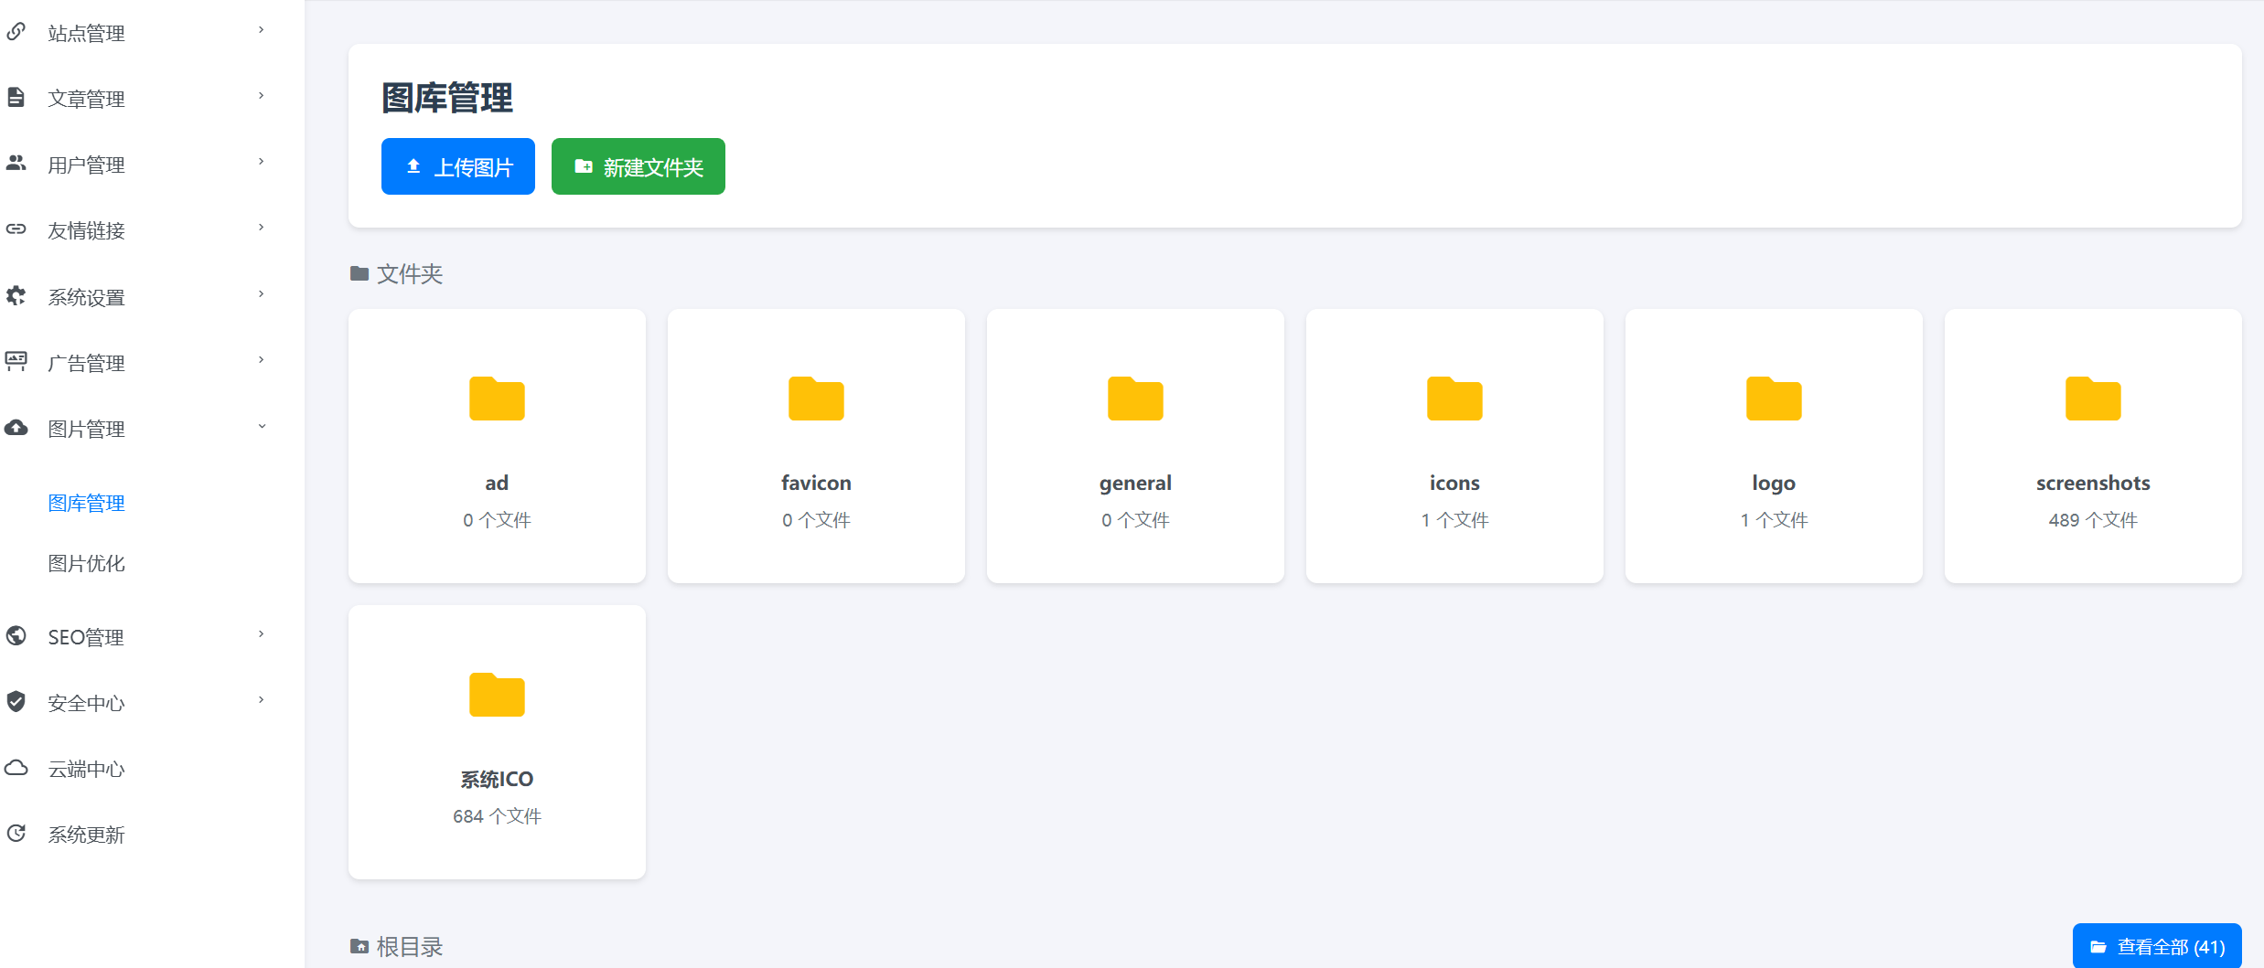The image size is (2264, 968).
Task: Expand the 友情链接 chevron
Action: 261,228
